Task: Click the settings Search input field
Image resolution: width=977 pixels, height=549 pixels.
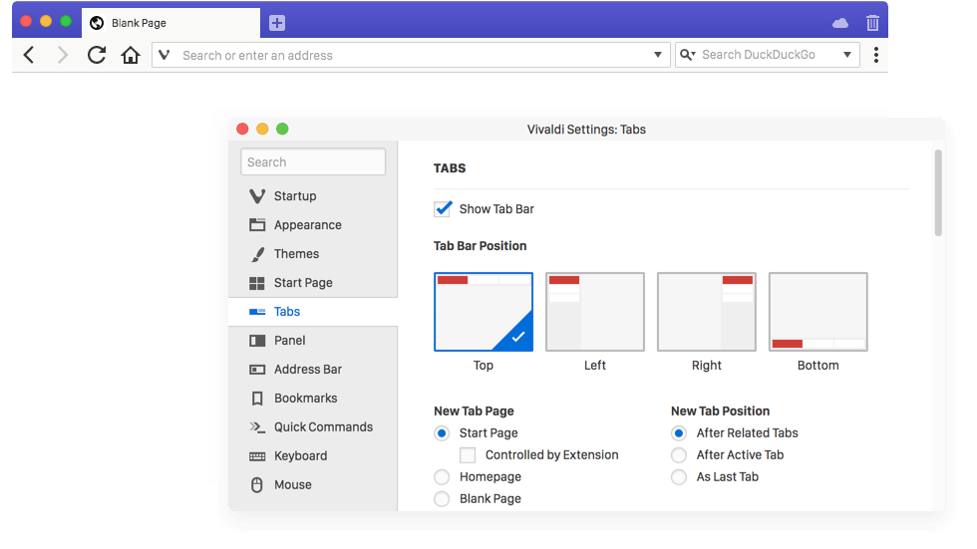Action: [x=313, y=162]
